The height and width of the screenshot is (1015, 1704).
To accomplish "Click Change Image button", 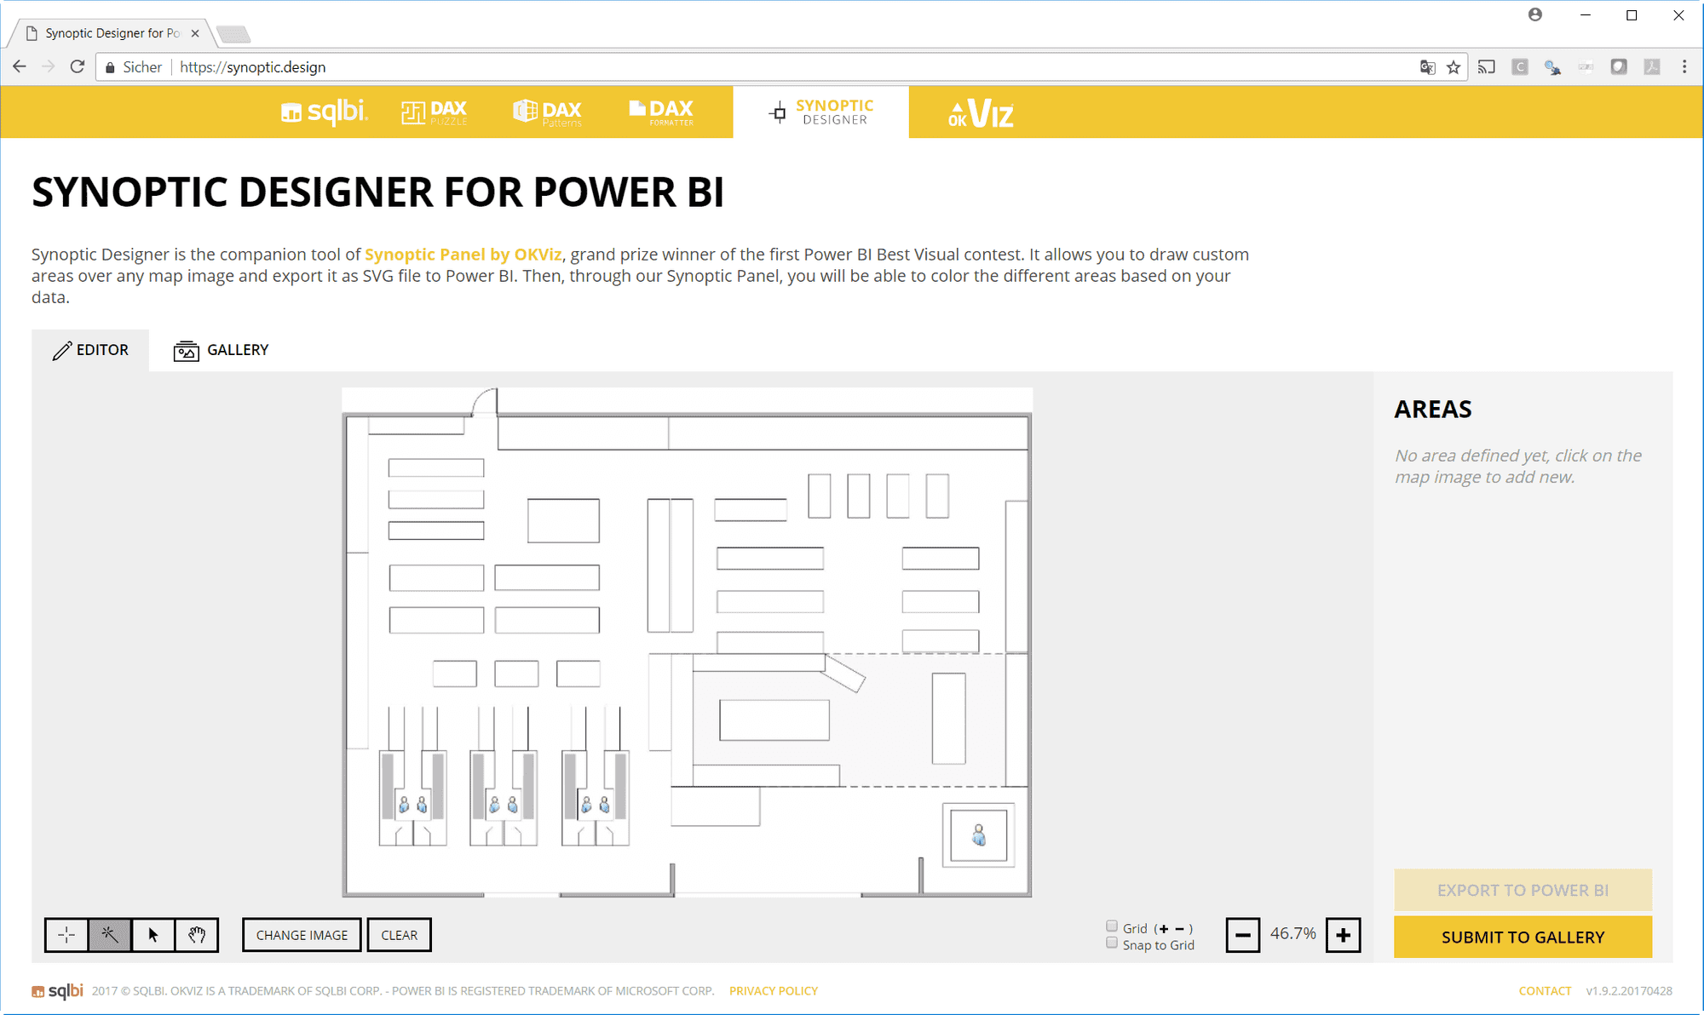I will (x=302, y=935).
